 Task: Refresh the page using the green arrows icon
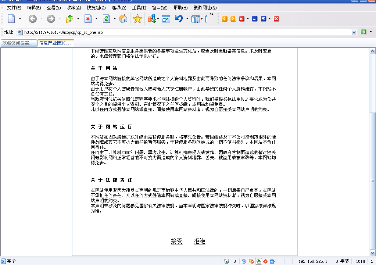pyautogui.click(x=106, y=19)
